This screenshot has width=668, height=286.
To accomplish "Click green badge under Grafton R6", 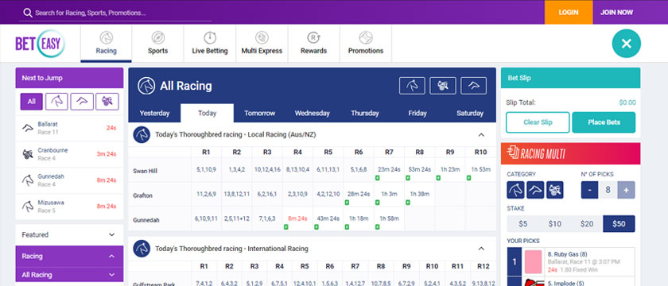I will coord(347,203).
